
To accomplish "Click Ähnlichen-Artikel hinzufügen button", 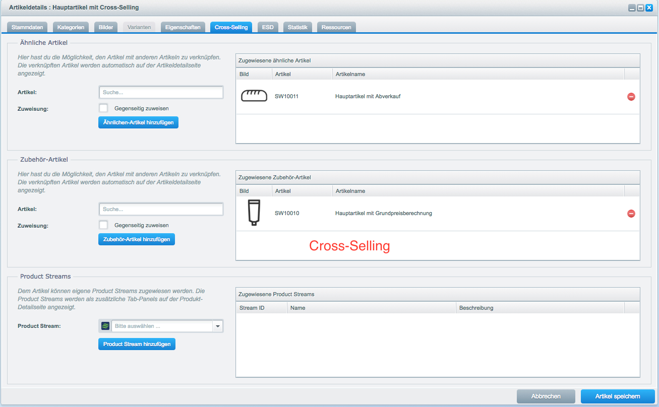I will (138, 122).
